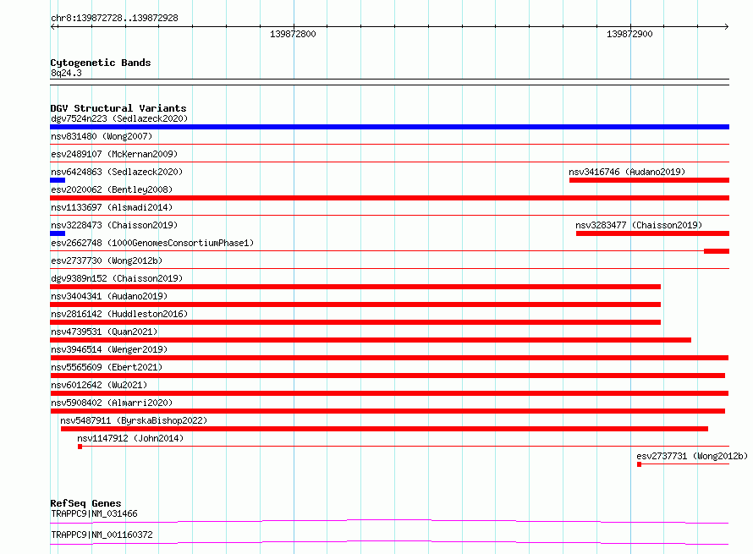Open esv2662748 (1000GenomesConsortiumPhase1) label
Viewport: 753px width, 554px height.
tap(152, 243)
